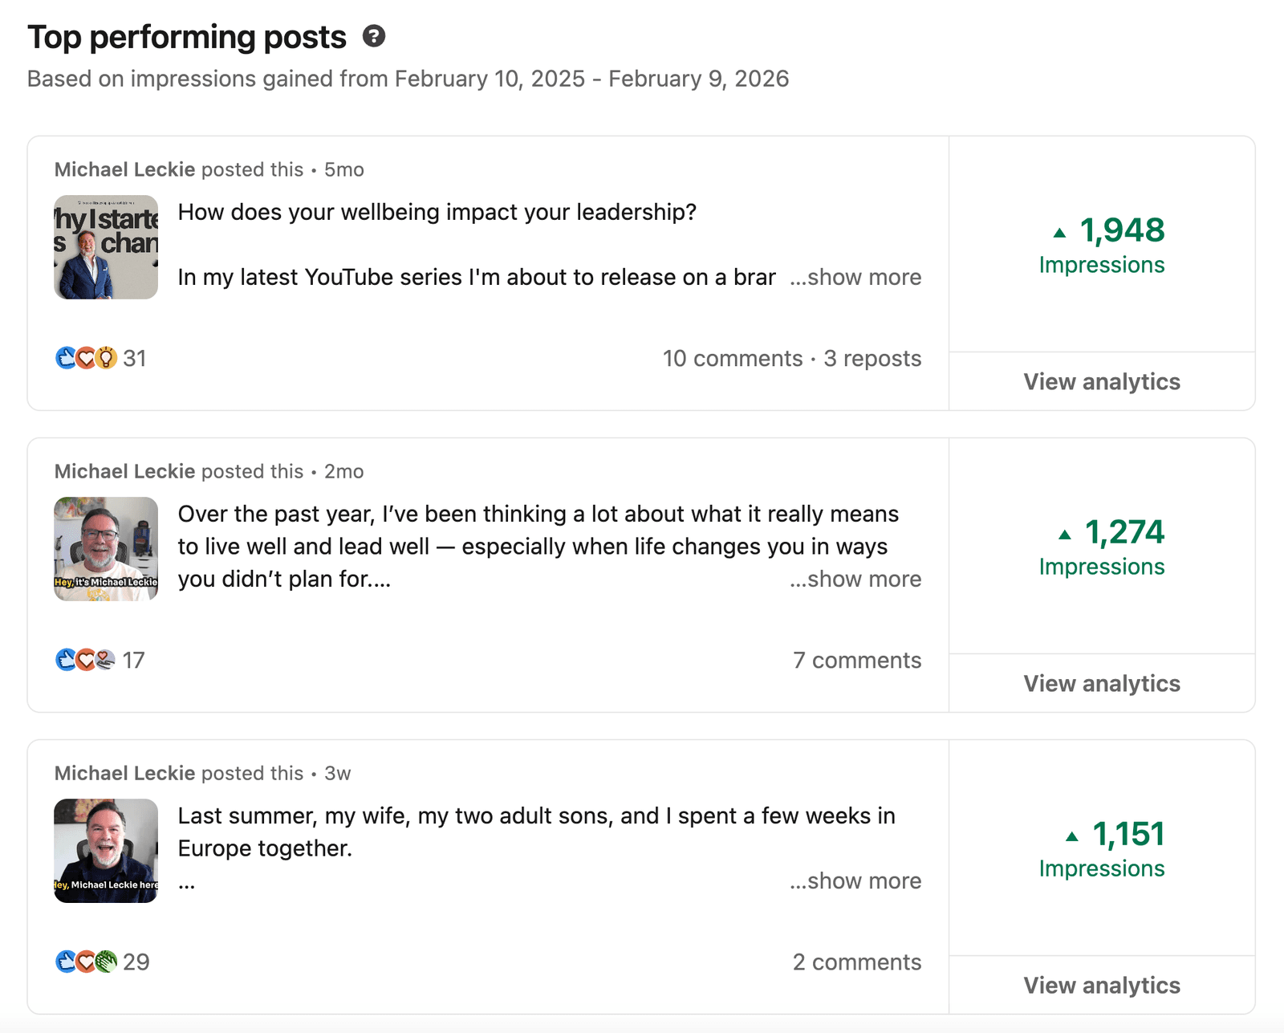The image size is (1284, 1033).
Task: Open reactions on the 31-reaction post
Action: coord(101,358)
